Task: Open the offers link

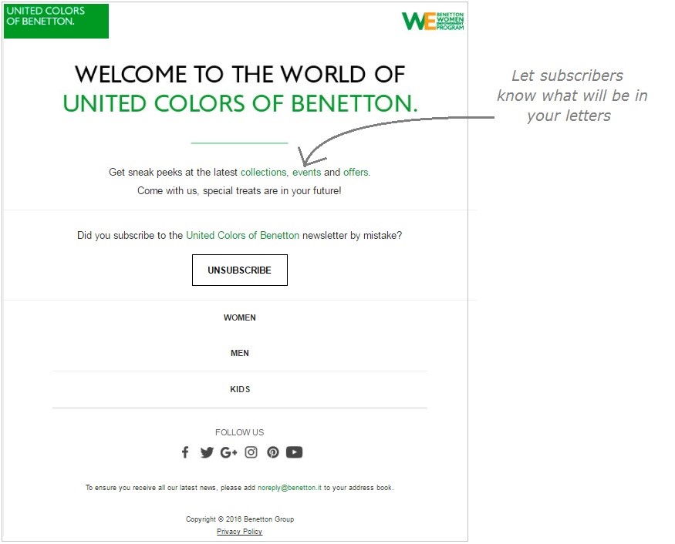Action: click(356, 173)
